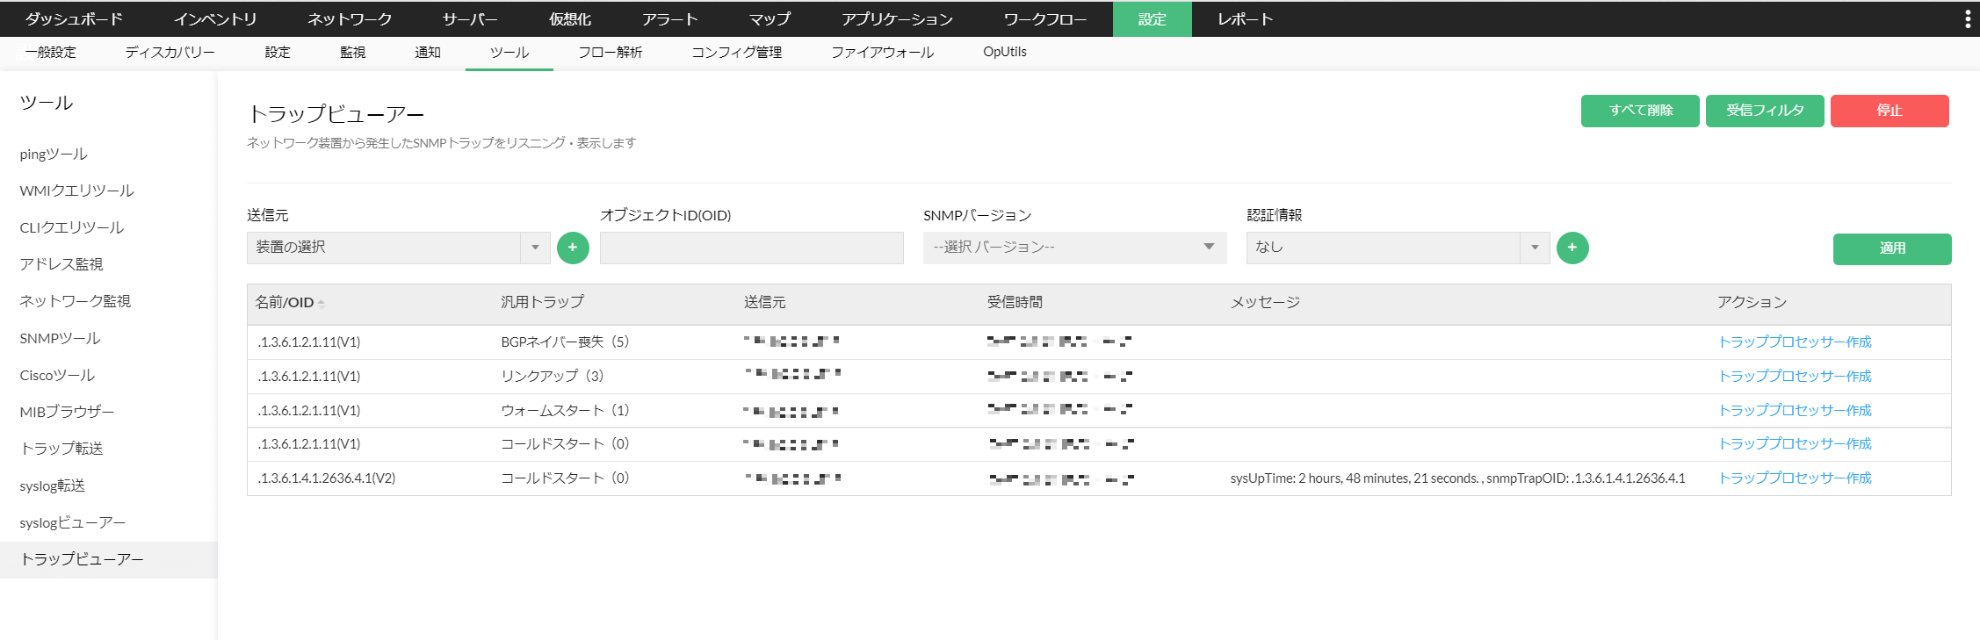Select the 監視 sub-tab
This screenshot has width=1980, height=640.
352,53
